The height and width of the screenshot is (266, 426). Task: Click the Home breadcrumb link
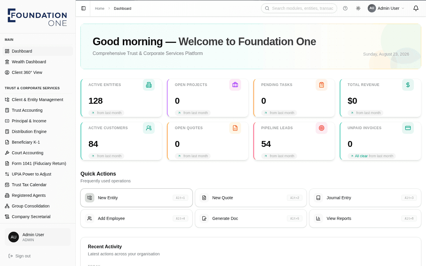pos(100,9)
